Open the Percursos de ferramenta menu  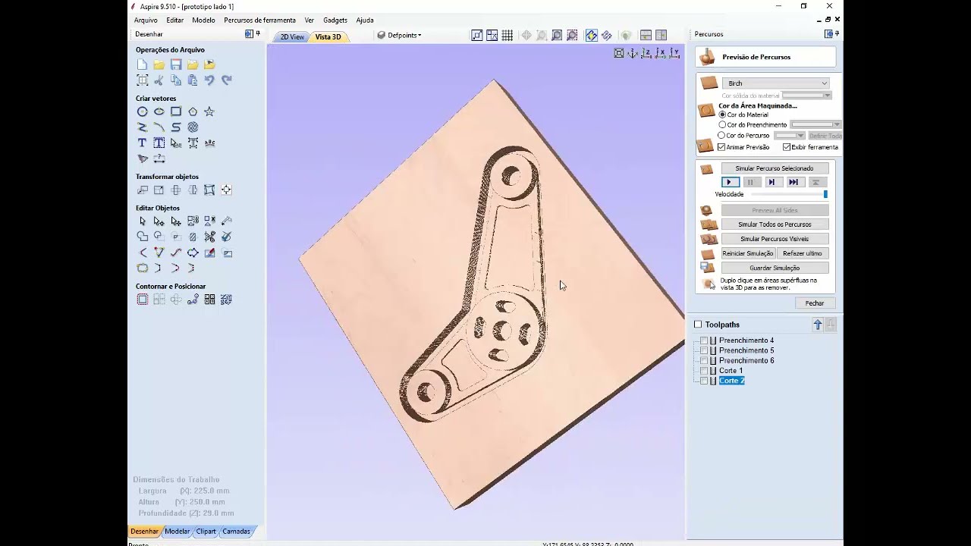pos(259,20)
